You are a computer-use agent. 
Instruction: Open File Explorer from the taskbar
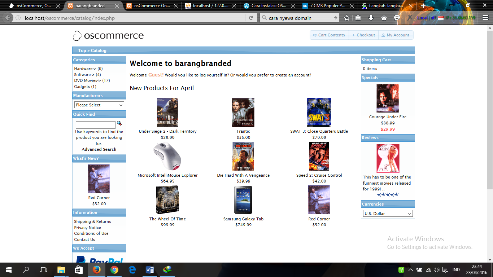tap(61, 269)
